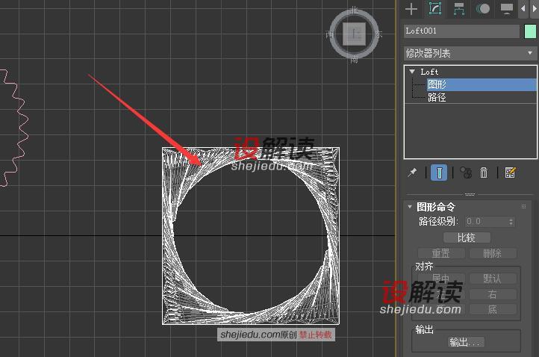Screen dimensions: 539x357
Task: Toggle show end result button
Action: pos(440,173)
